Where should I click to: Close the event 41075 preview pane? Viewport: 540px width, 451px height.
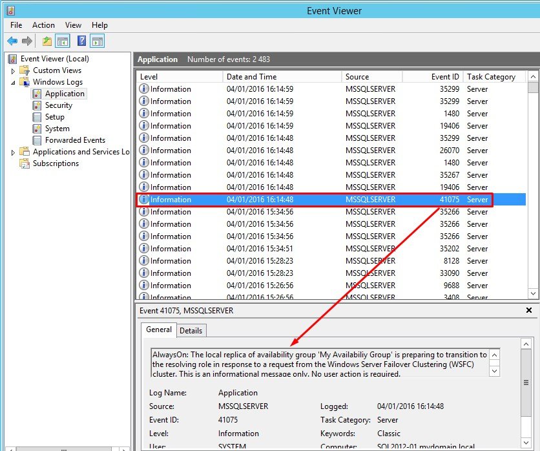[529, 311]
